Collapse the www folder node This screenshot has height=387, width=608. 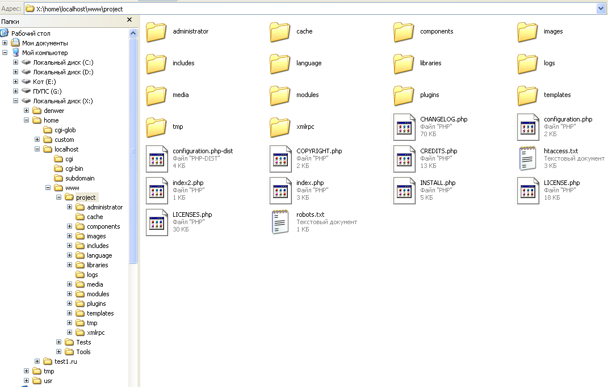(x=48, y=188)
